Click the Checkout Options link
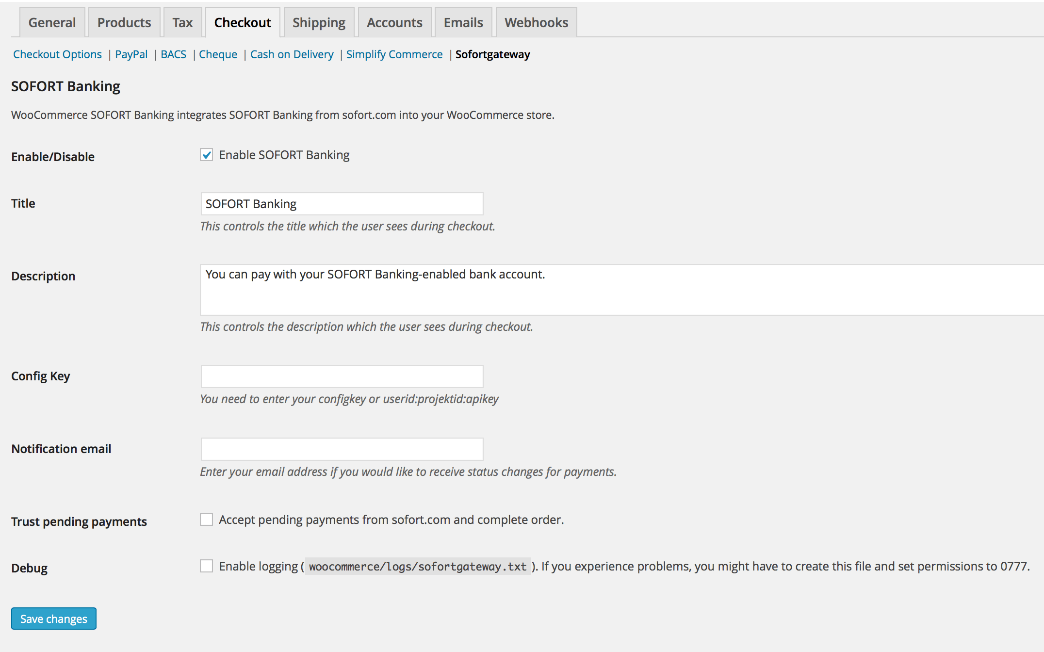 point(58,54)
